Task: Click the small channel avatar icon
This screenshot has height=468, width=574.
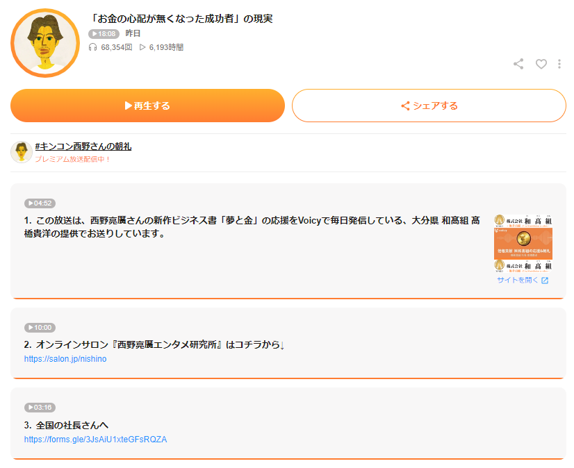Action: [22, 152]
